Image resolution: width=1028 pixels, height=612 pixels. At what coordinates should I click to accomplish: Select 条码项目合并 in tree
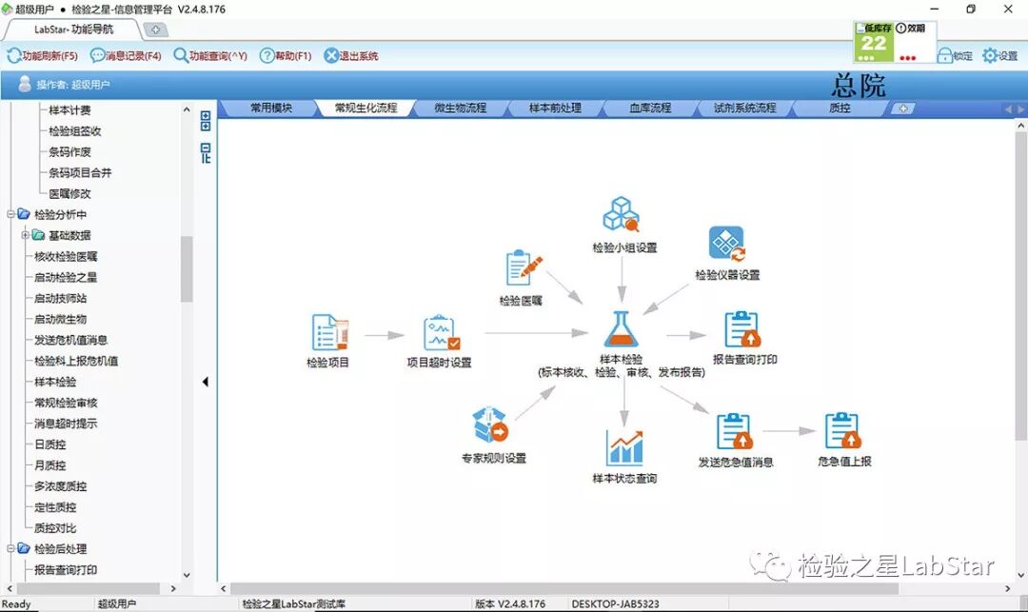80,173
